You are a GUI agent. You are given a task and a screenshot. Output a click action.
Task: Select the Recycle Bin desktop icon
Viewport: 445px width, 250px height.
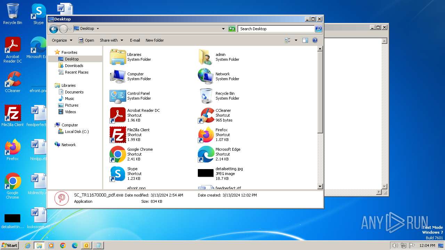coord(13,14)
